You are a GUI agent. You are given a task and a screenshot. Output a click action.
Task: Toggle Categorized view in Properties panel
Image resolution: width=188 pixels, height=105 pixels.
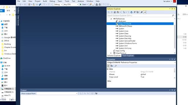108,66
